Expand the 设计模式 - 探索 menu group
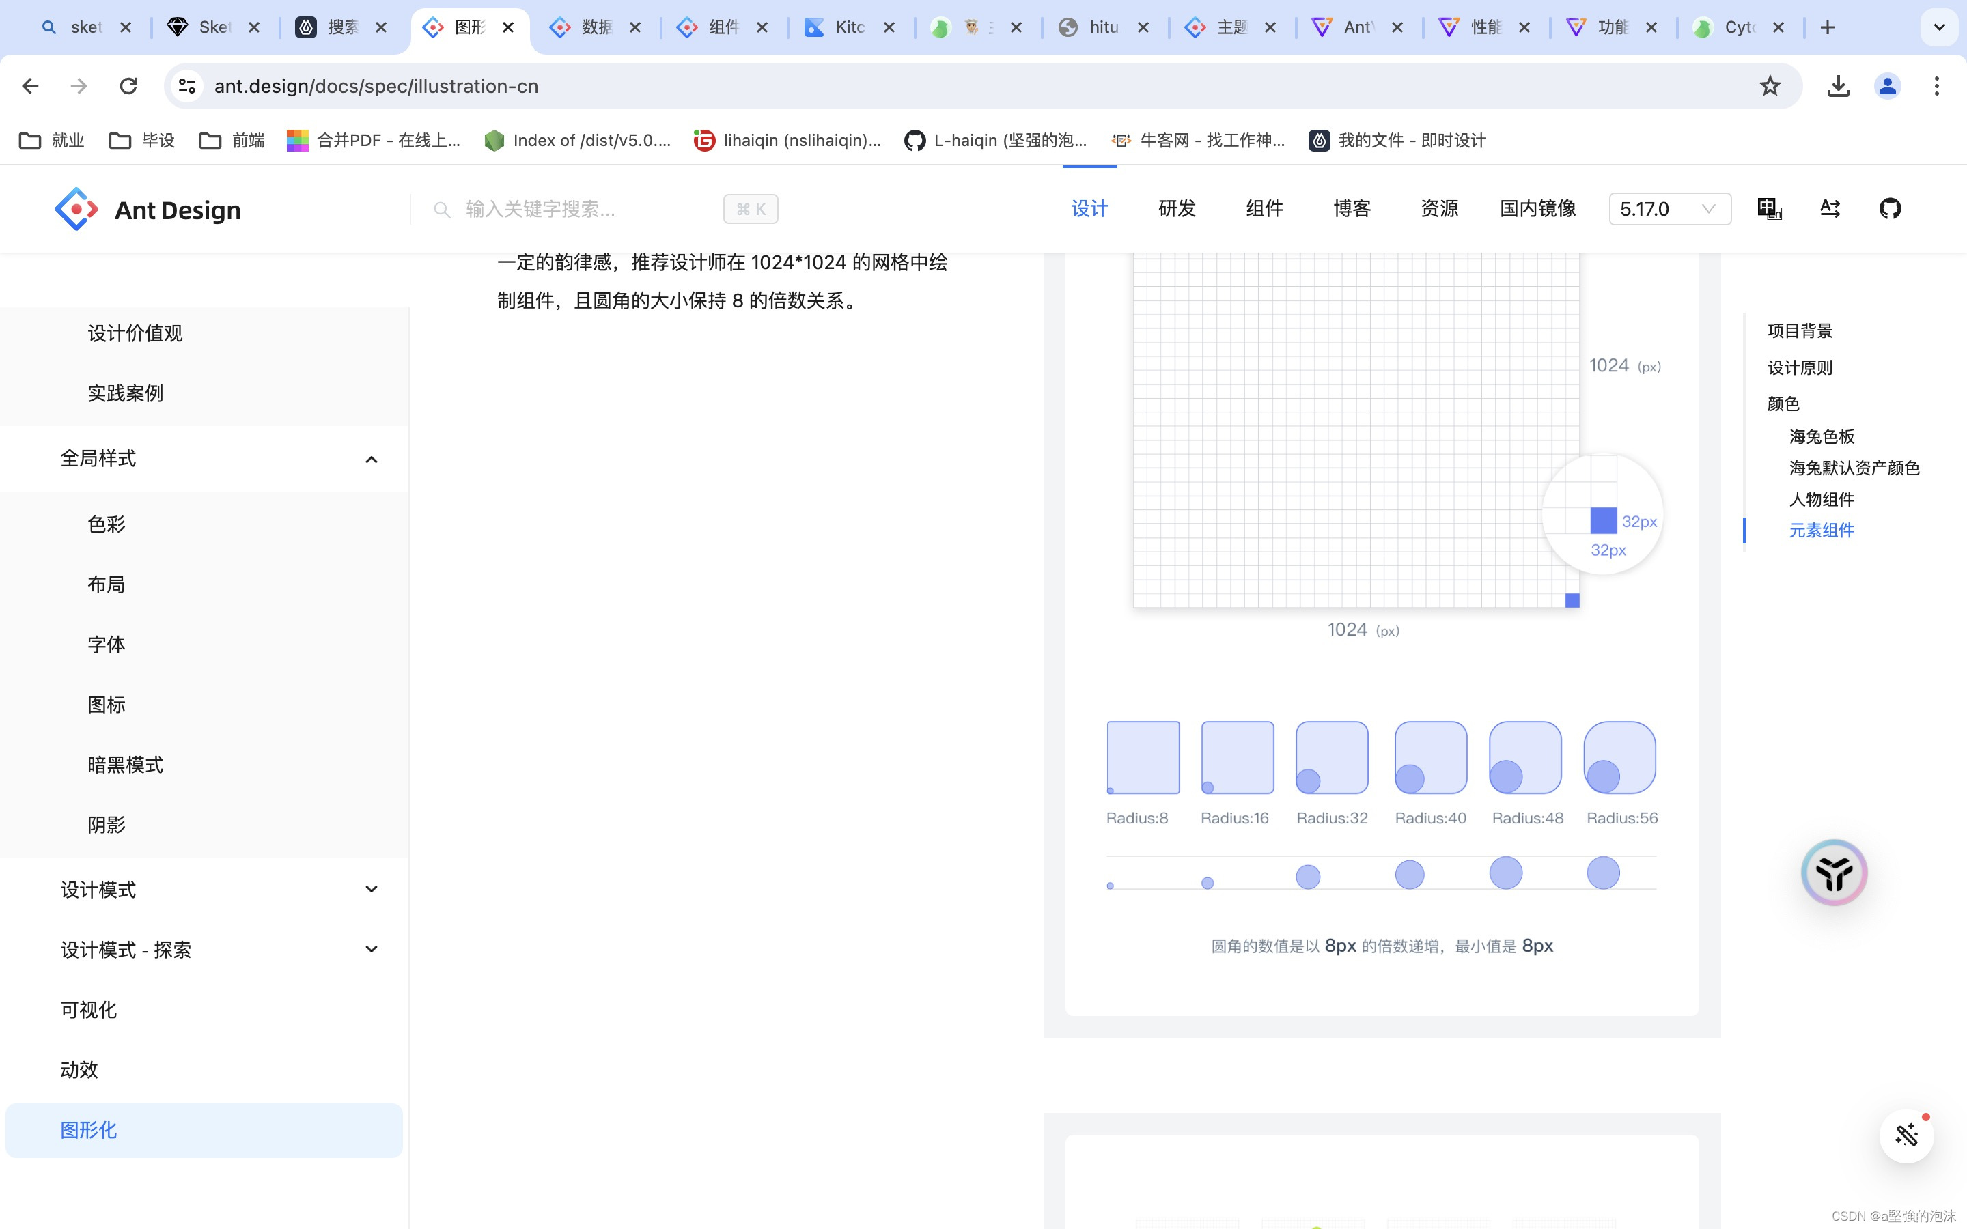The width and height of the screenshot is (1967, 1229). point(204,949)
